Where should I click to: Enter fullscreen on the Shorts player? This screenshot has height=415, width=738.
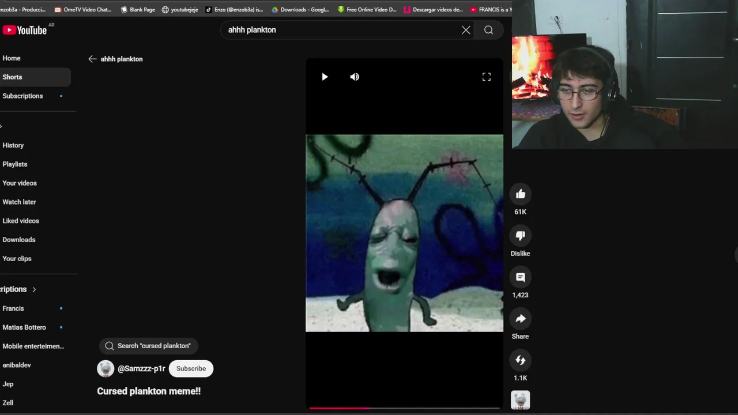pyautogui.click(x=487, y=77)
